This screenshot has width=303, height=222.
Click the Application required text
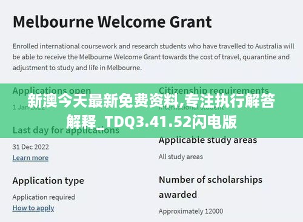tap(44, 197)
